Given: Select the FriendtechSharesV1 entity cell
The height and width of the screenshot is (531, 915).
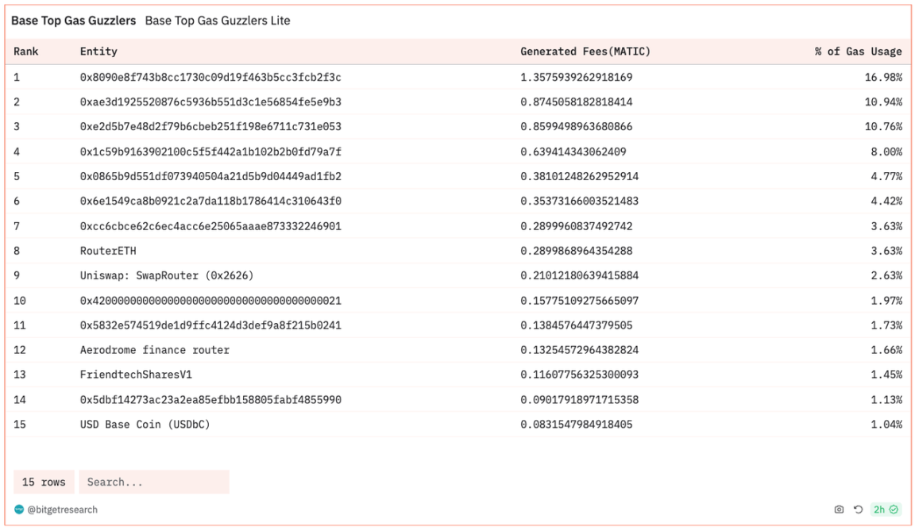Looking at the screenshot, I should [136, 375].
